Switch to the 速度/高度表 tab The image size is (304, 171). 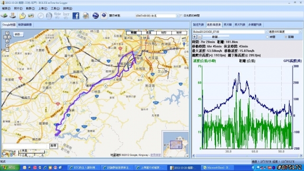214,25
